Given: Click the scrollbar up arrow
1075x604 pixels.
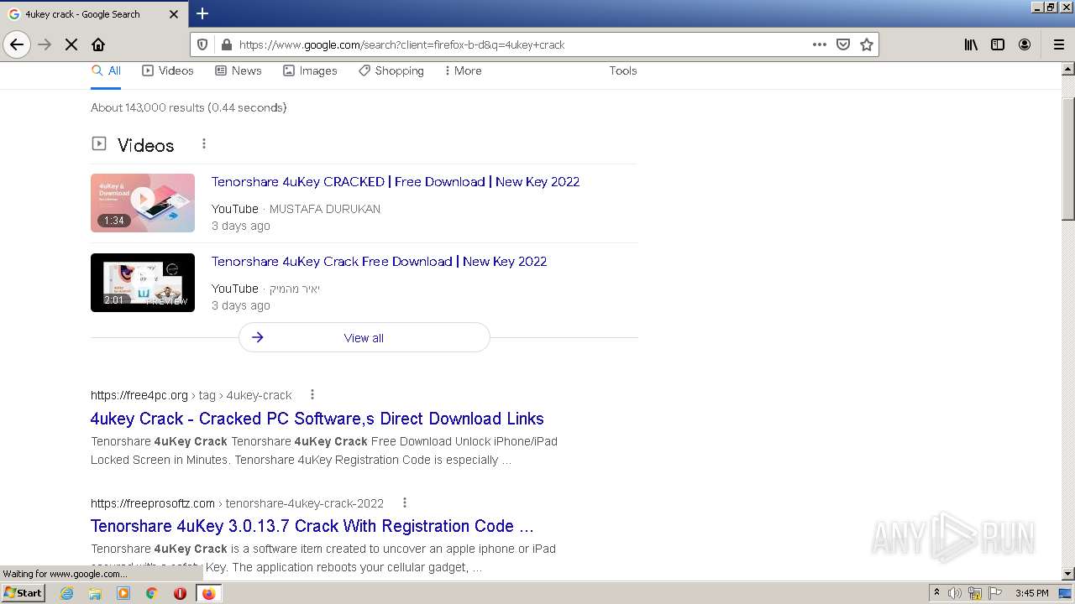Looking at the screenshot, I should (1068, 68).
